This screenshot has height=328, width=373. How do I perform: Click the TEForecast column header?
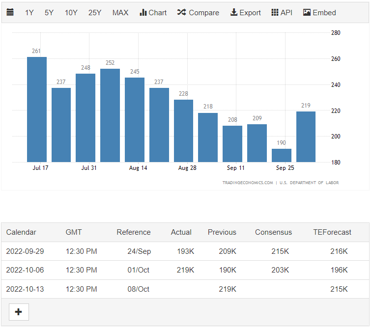pos(332,232)
